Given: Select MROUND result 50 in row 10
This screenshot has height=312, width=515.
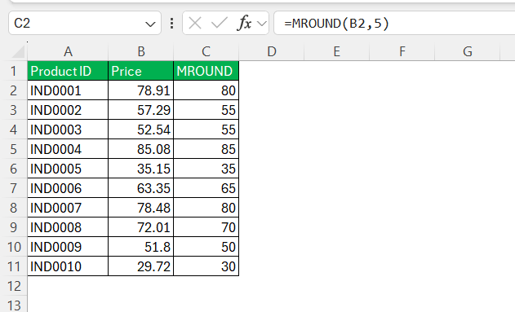Looking at the screenshot, I should click(206, 247).
